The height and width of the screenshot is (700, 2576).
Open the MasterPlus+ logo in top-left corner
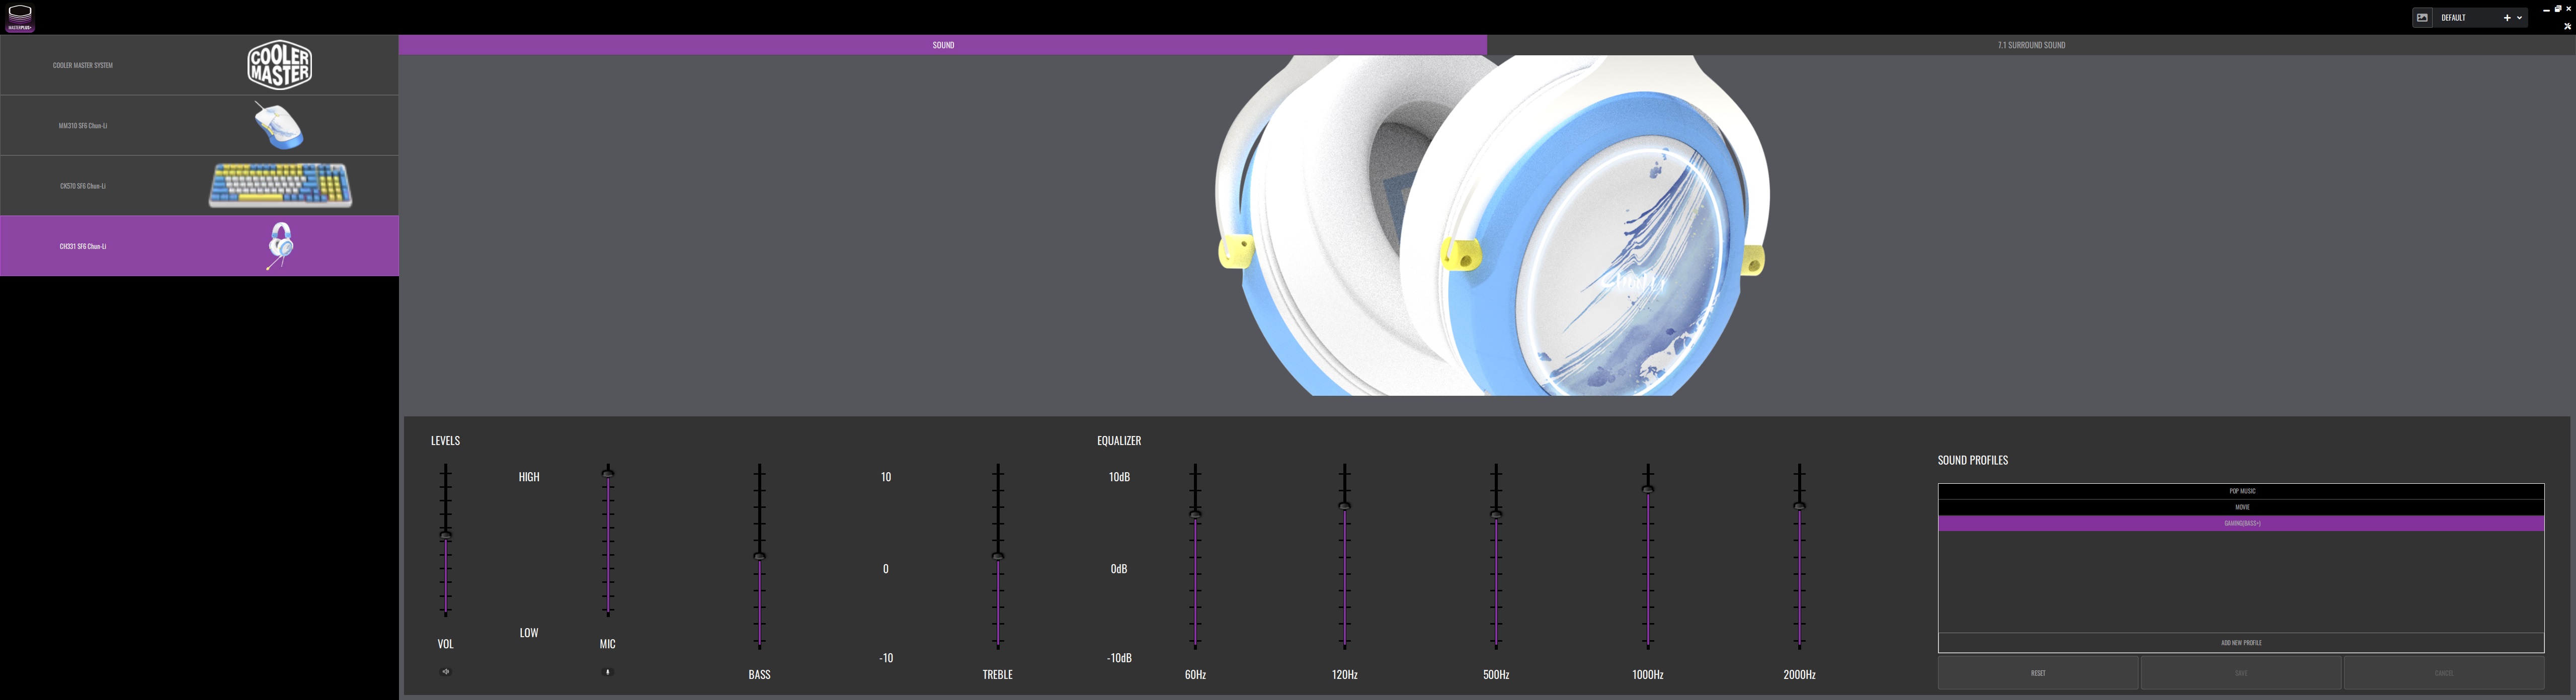[20, 17]
